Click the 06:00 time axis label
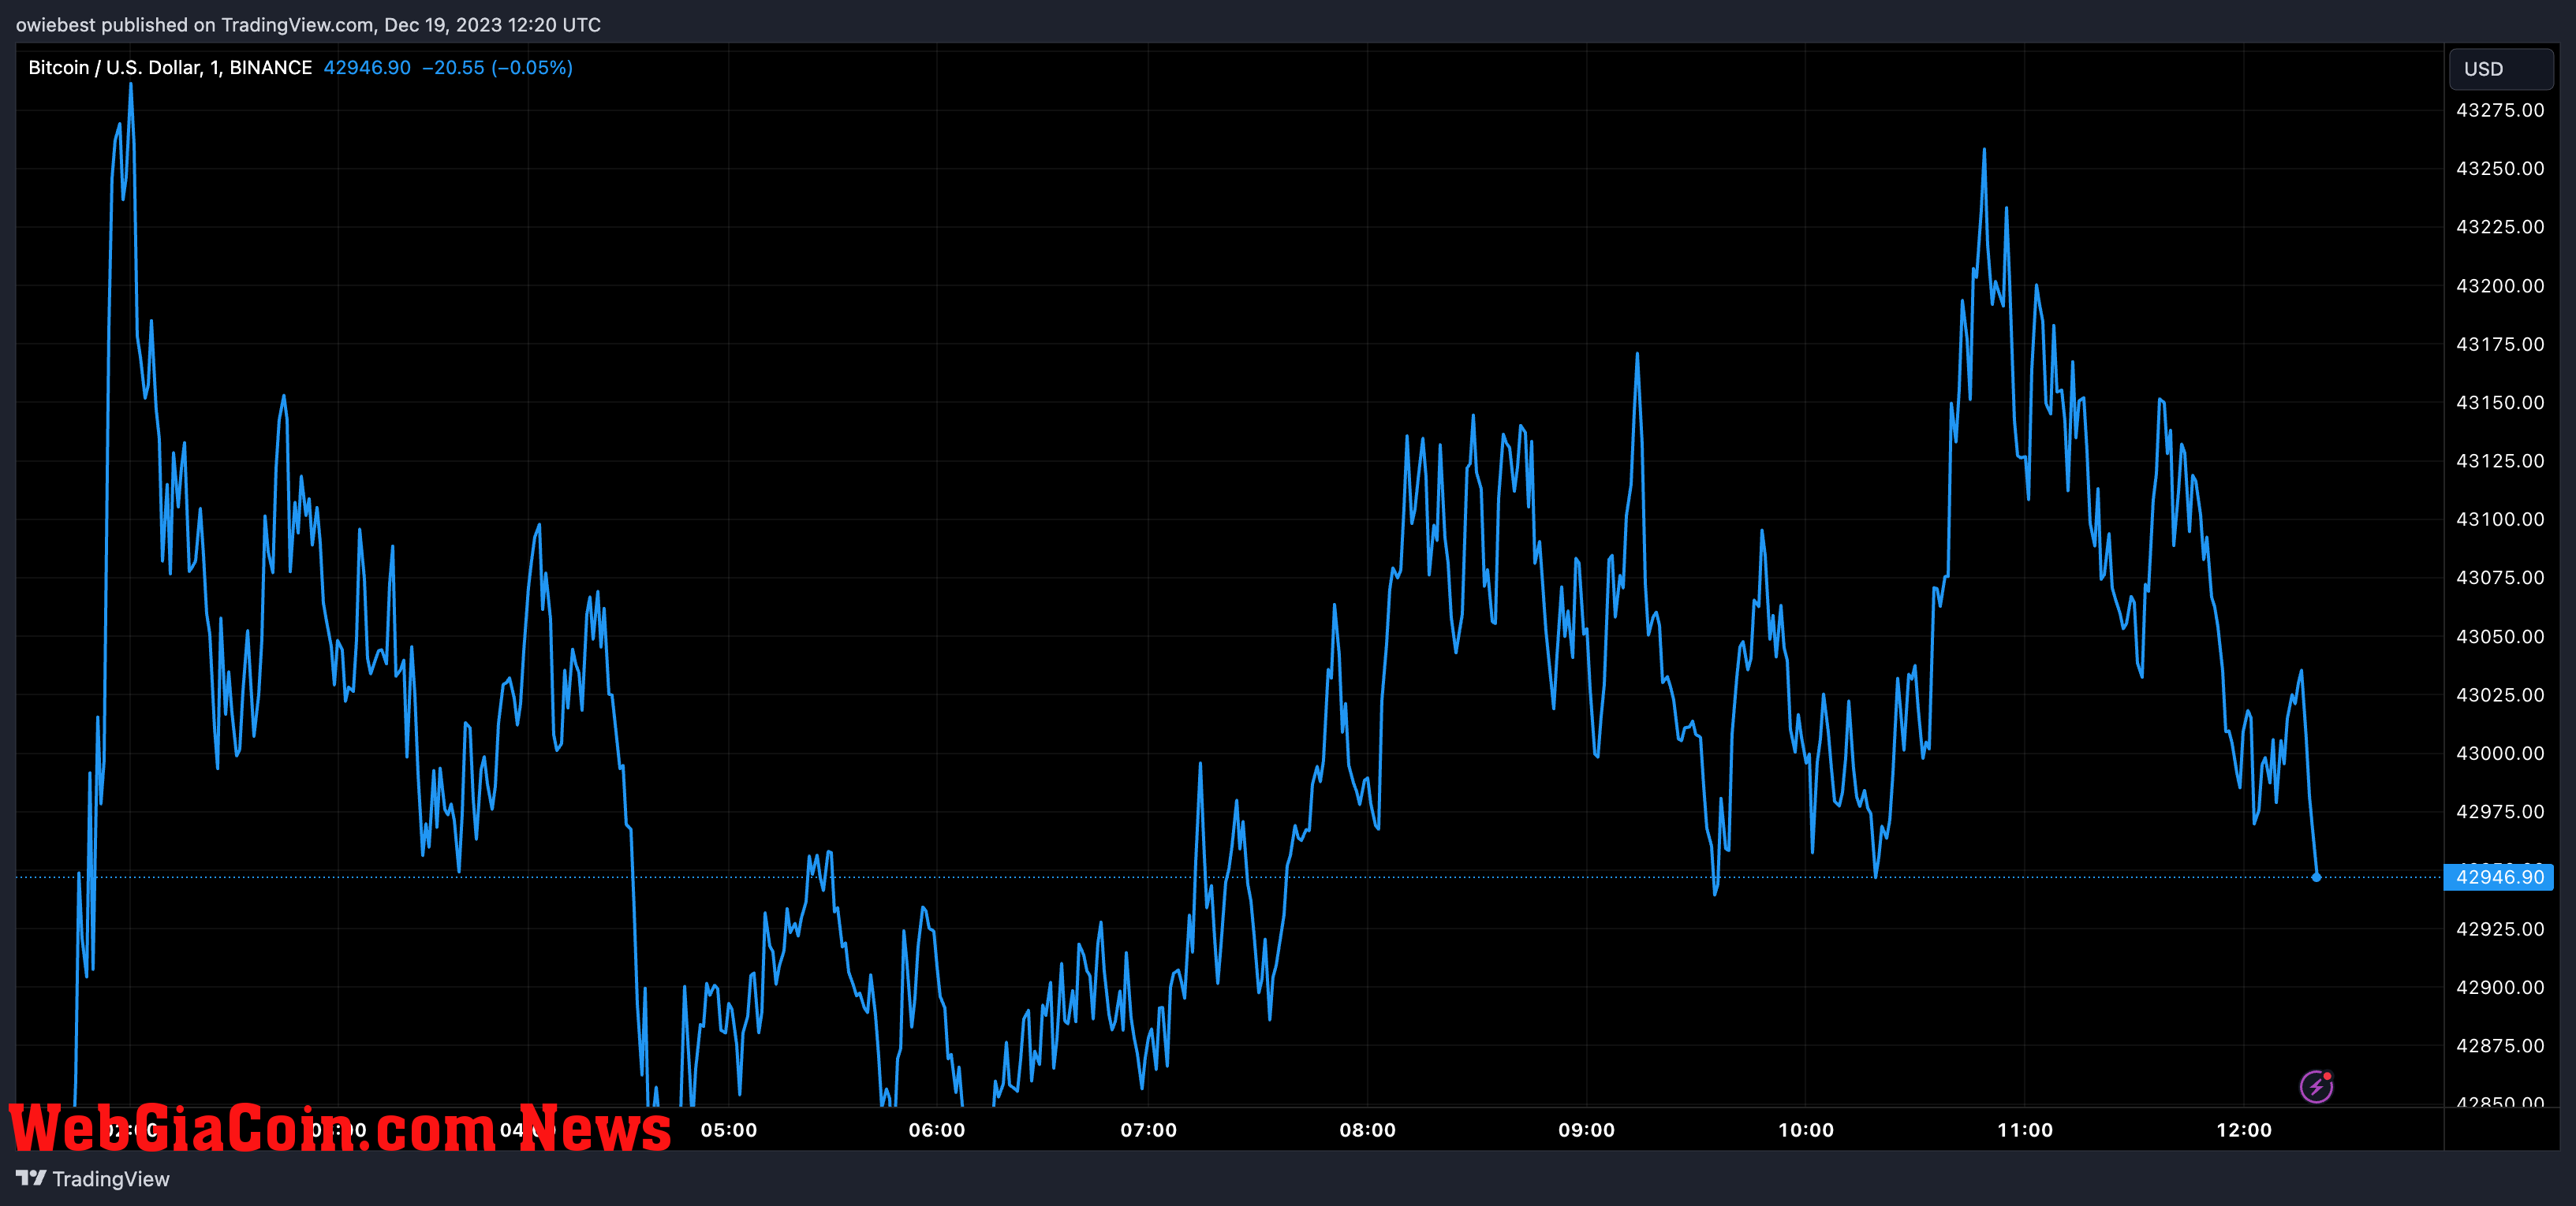 [937, 1130]
